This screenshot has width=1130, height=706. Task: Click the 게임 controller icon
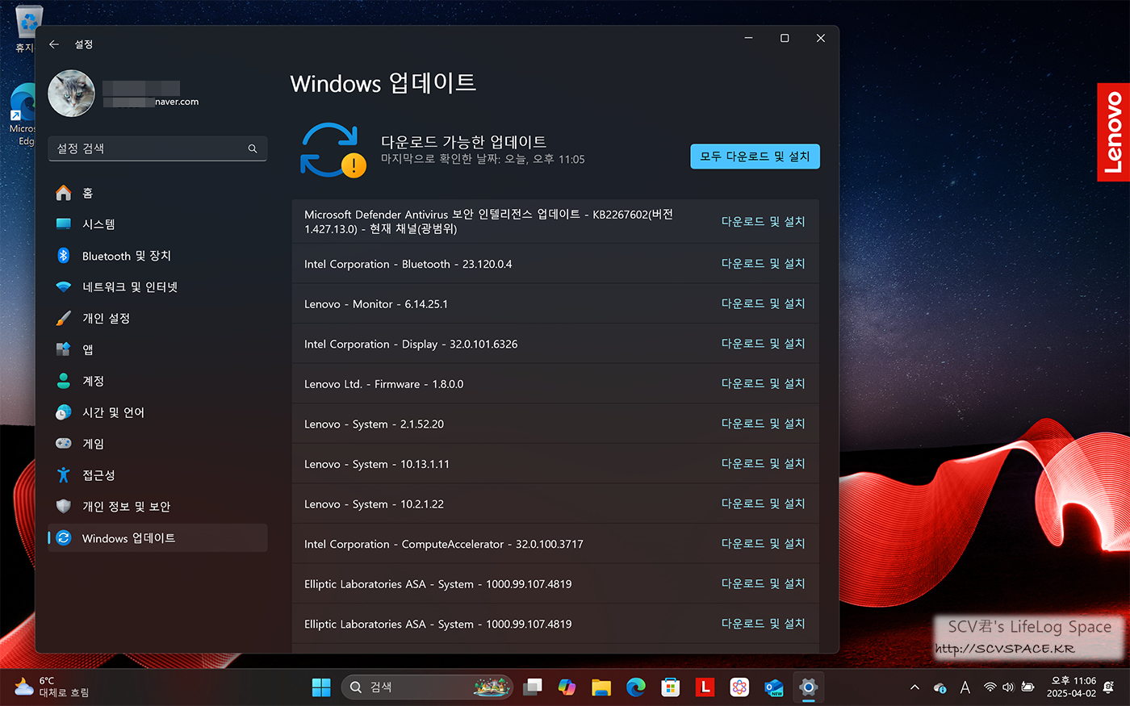tap(64, 444)
